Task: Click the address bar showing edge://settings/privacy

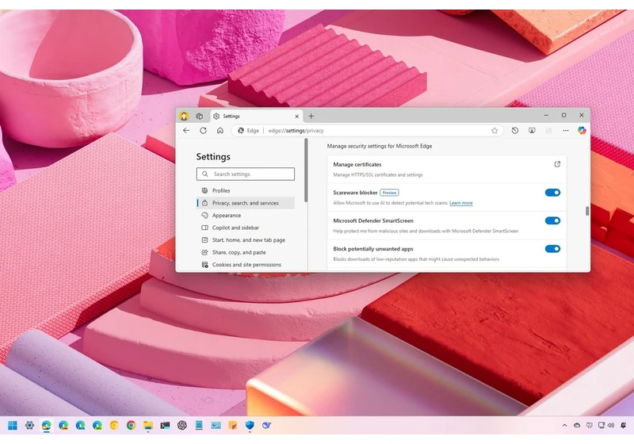Action: point(367,131)
